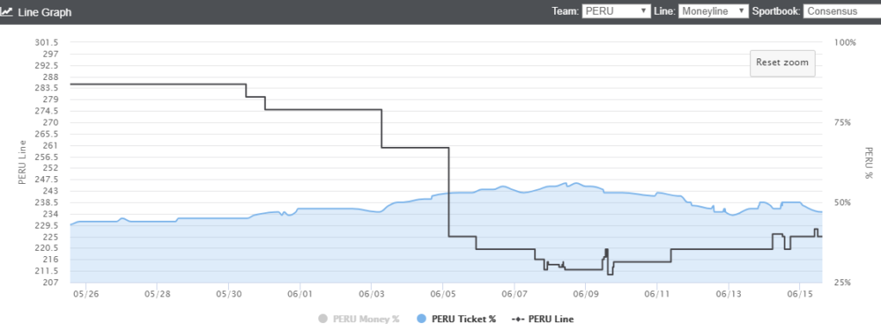Click the blue ticket curve peak near 06/09
The image size is (881, 330).
[576, 183]
